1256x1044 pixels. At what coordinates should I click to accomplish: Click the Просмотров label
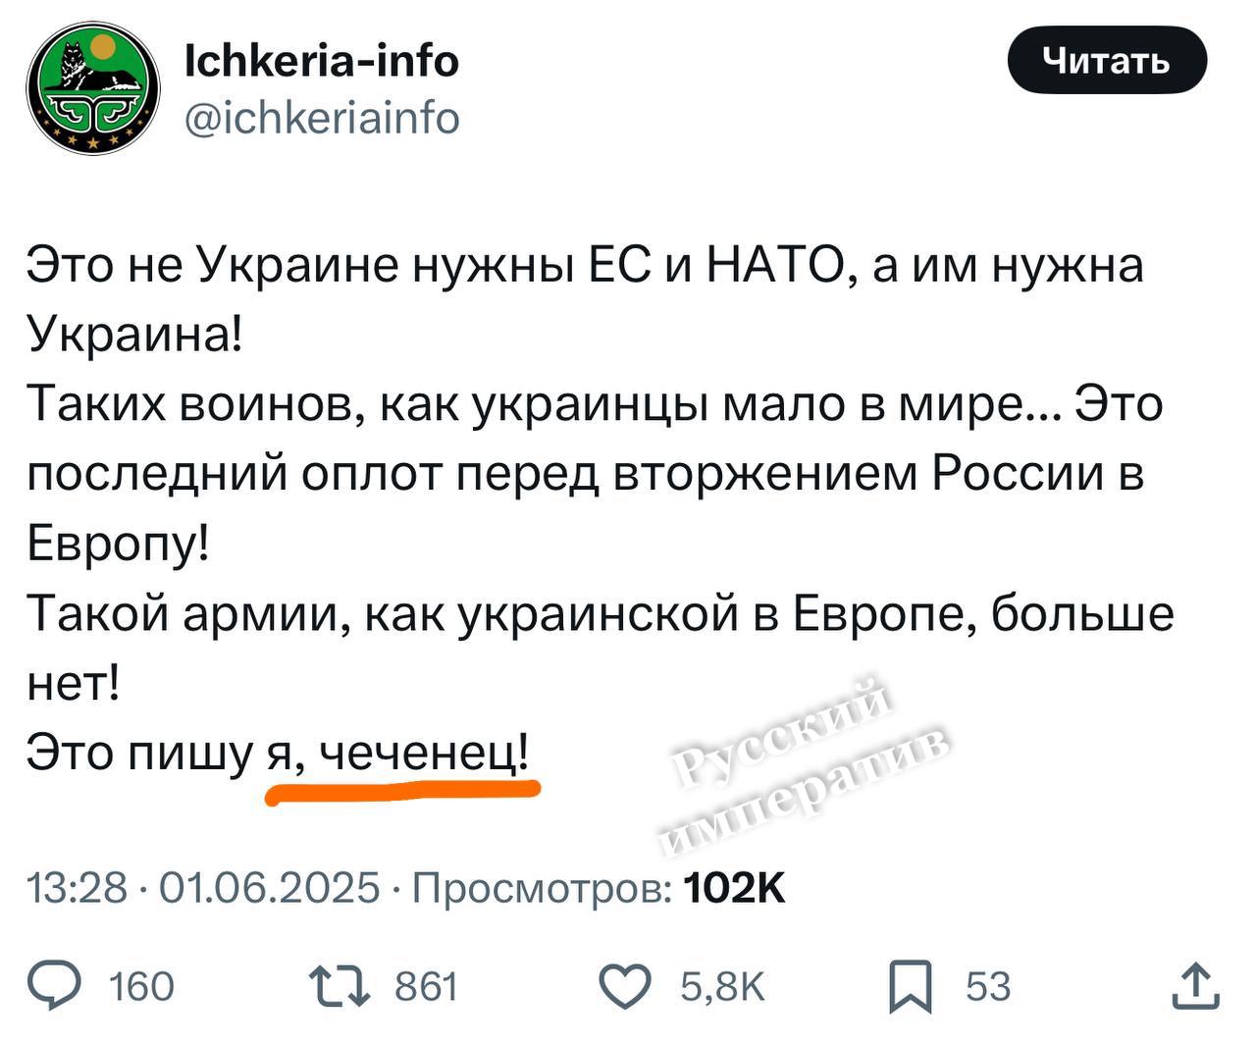pyautogui.click(x=542, y=888)
